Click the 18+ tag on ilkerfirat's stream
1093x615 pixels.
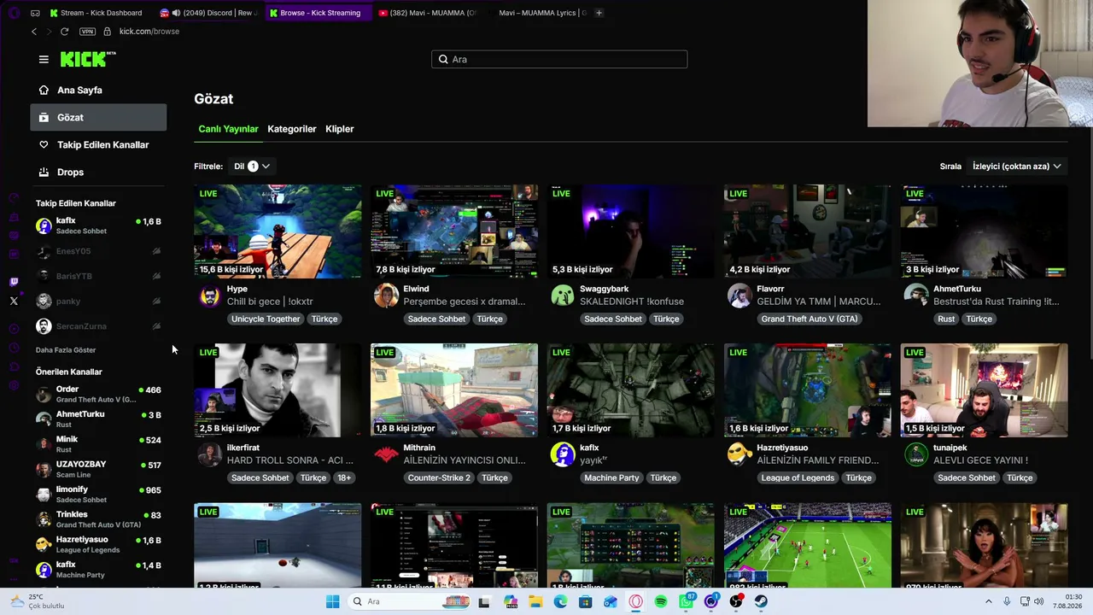point(343,477)
